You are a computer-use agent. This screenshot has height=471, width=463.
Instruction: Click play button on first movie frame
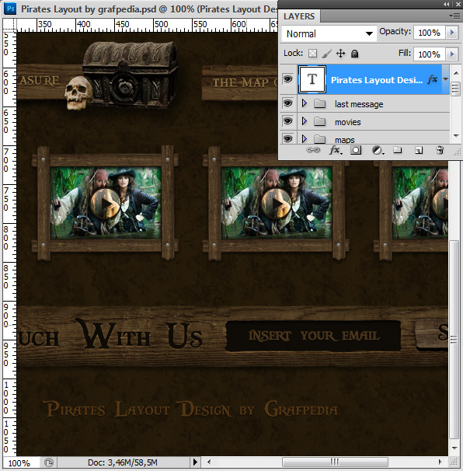106,204
